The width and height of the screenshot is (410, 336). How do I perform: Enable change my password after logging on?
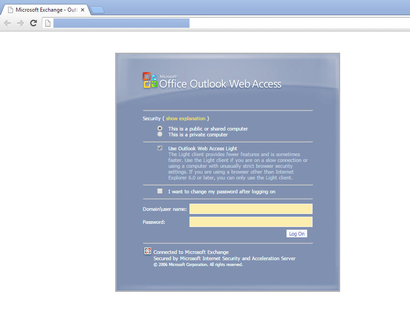point(160,191)
